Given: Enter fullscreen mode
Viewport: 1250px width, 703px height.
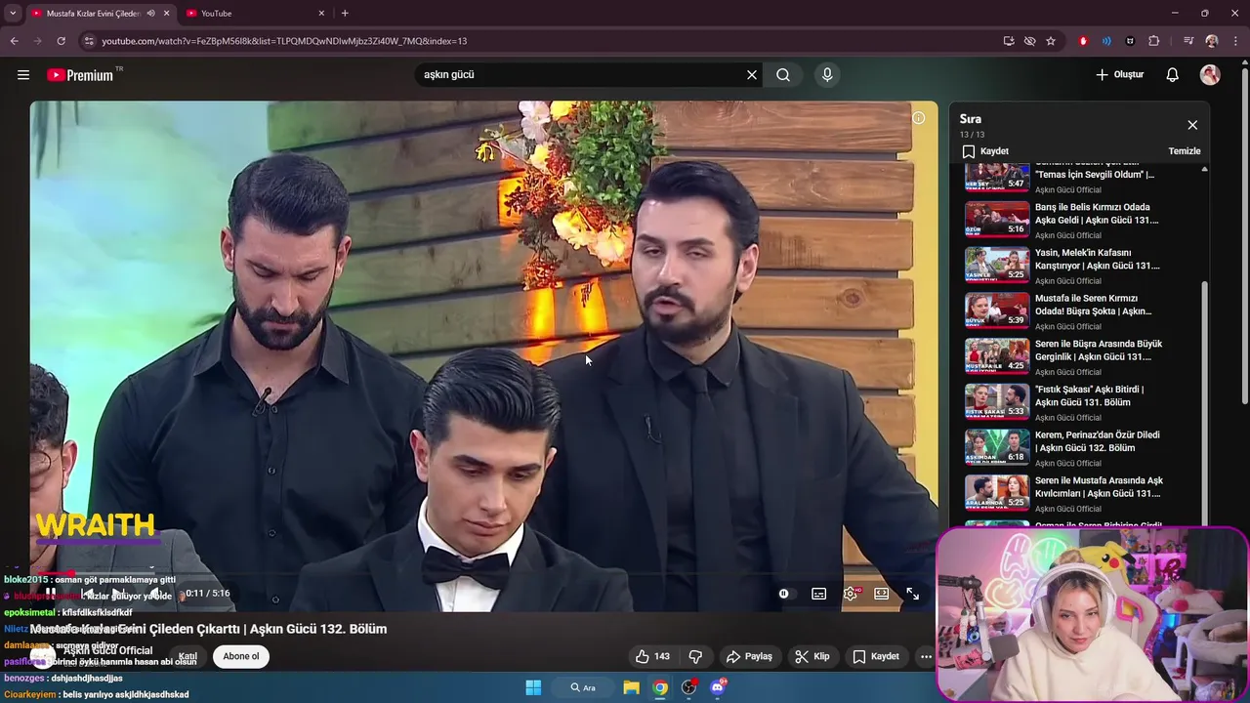Looking at the screenshot, I should point(912,594).
